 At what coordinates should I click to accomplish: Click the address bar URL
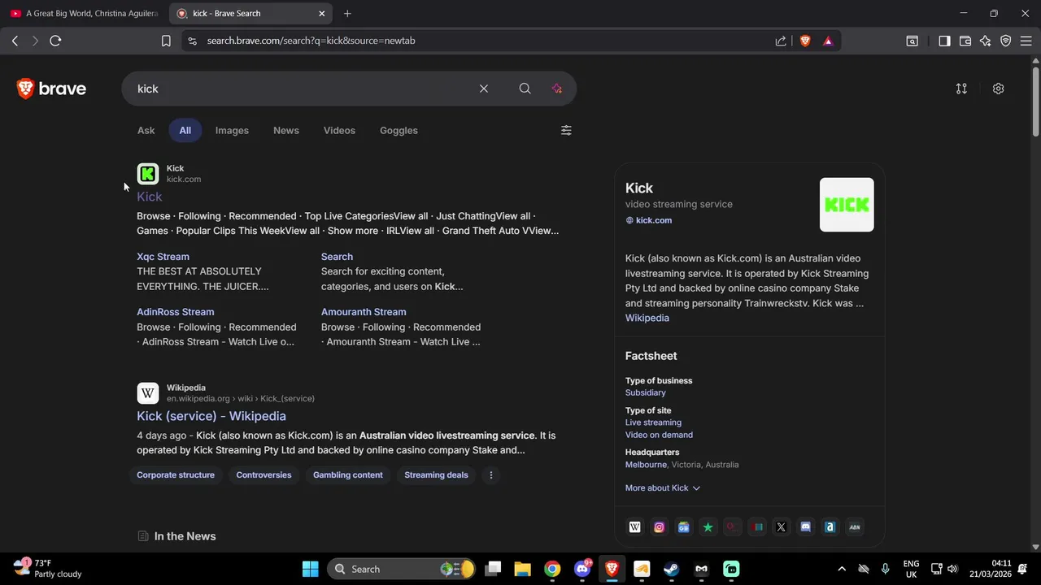311,41
